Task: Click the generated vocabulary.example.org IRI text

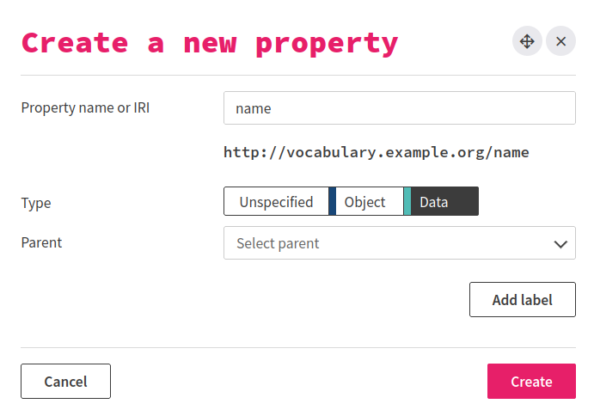Action: point(376,153)
